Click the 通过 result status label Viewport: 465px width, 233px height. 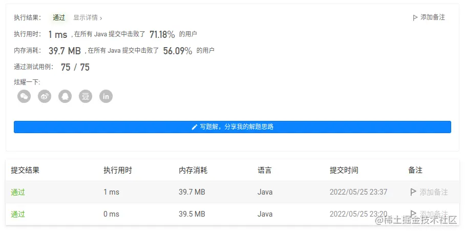coord(59,18)
